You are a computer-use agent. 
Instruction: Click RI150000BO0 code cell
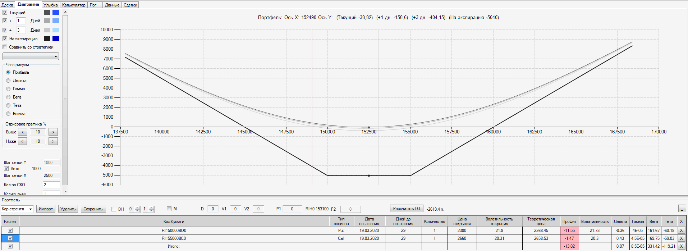coord(174,231)
